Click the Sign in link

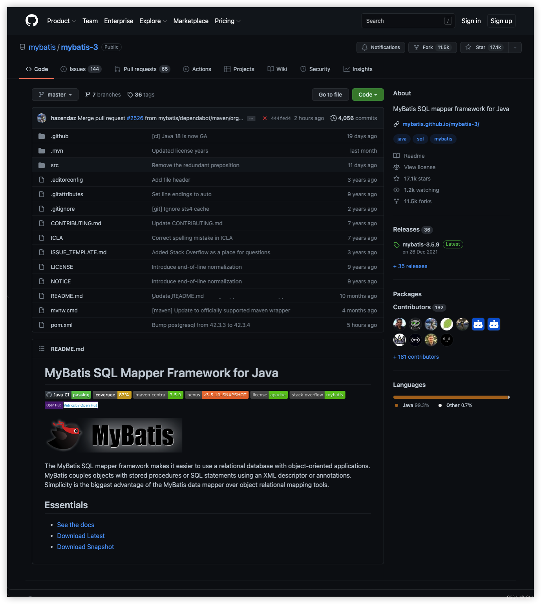[x=471, y=21]
